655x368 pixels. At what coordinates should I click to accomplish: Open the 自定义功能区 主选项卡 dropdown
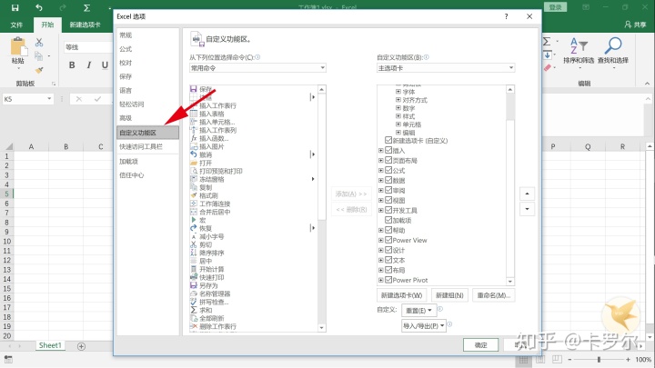point(446,67)
